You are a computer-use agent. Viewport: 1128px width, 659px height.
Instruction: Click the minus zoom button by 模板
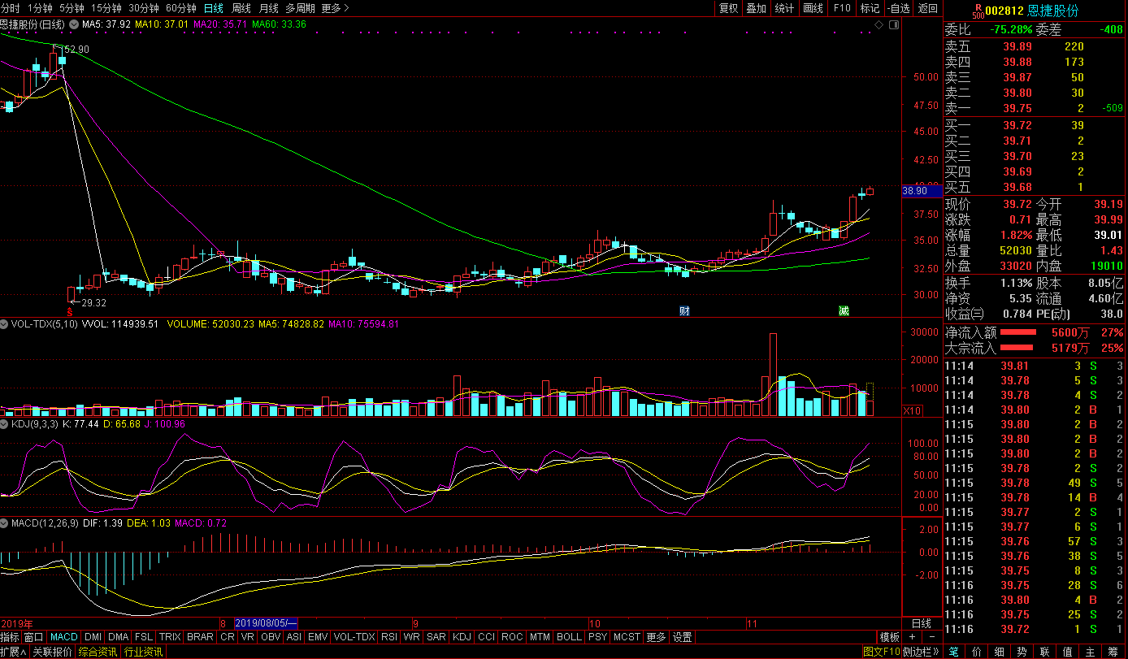(931, 637)
